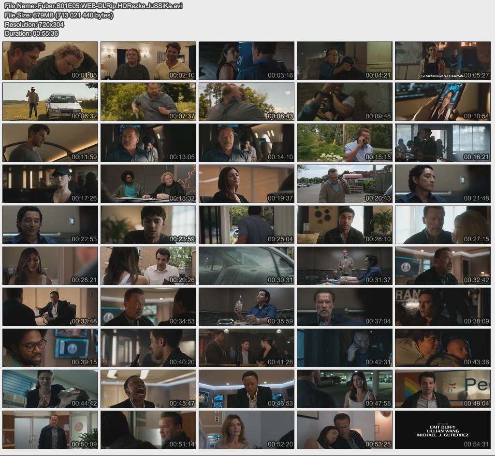Choose the thumbnail stamped 00:44:42
Screen dimensions: 495x456
(x=50, y=389)
